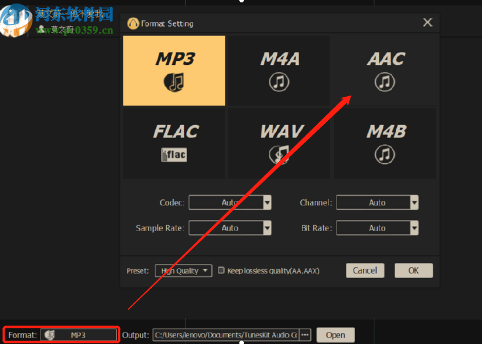Click the output path field

coord(225,335)
